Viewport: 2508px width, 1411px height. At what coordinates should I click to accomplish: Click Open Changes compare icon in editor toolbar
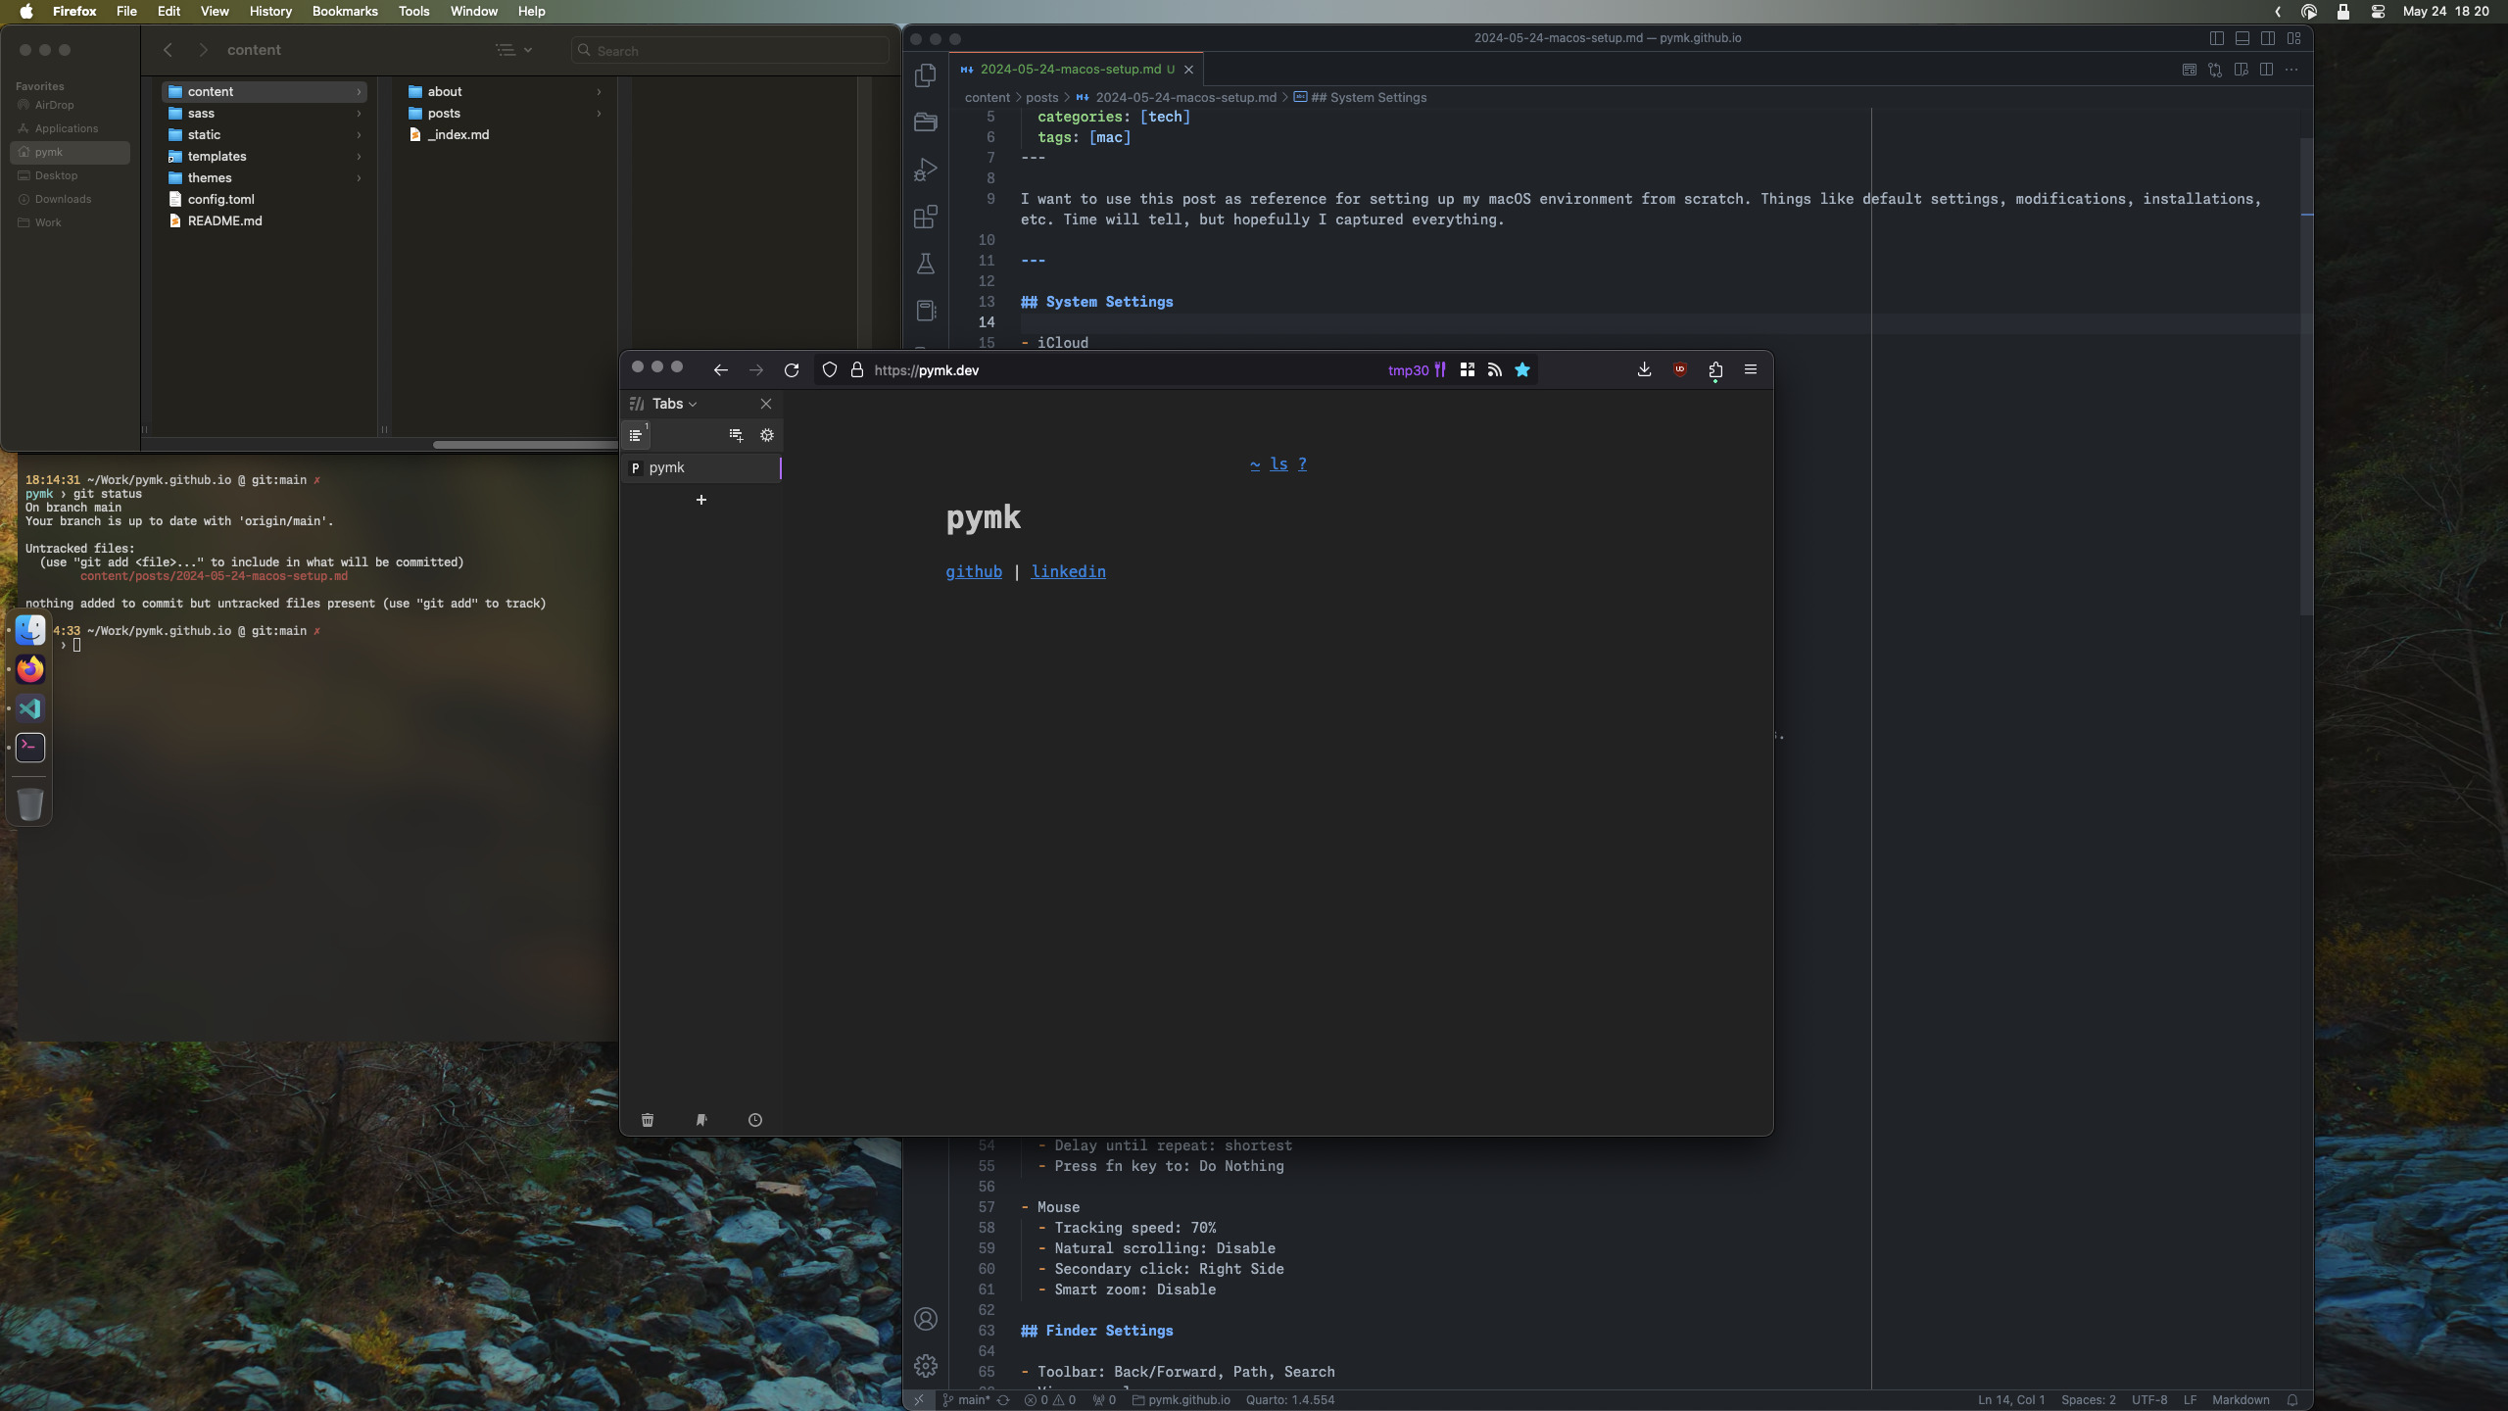click(x=2215, y=70)
